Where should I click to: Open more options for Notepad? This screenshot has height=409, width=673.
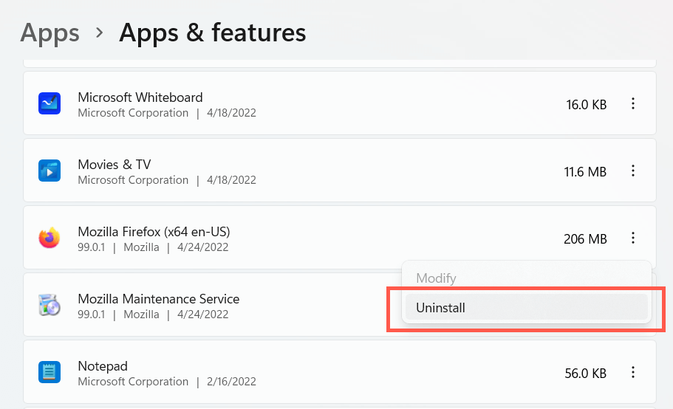click(633, 372)
